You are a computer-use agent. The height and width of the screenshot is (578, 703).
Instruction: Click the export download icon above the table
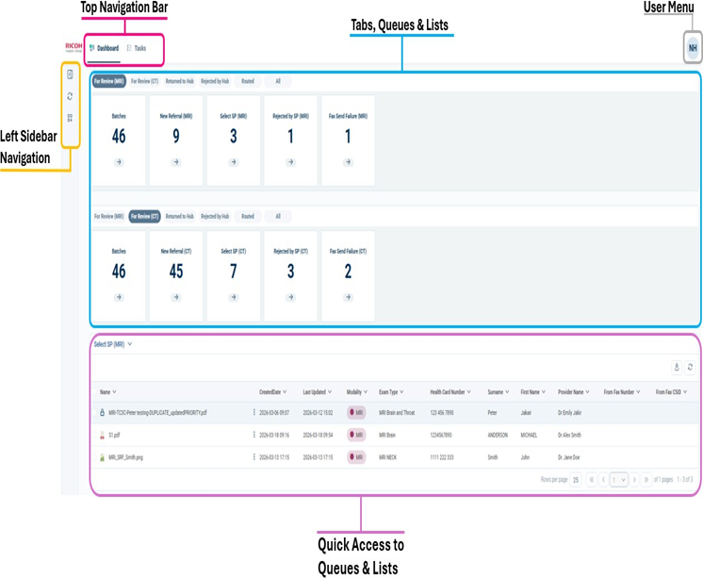pos(677,367)
